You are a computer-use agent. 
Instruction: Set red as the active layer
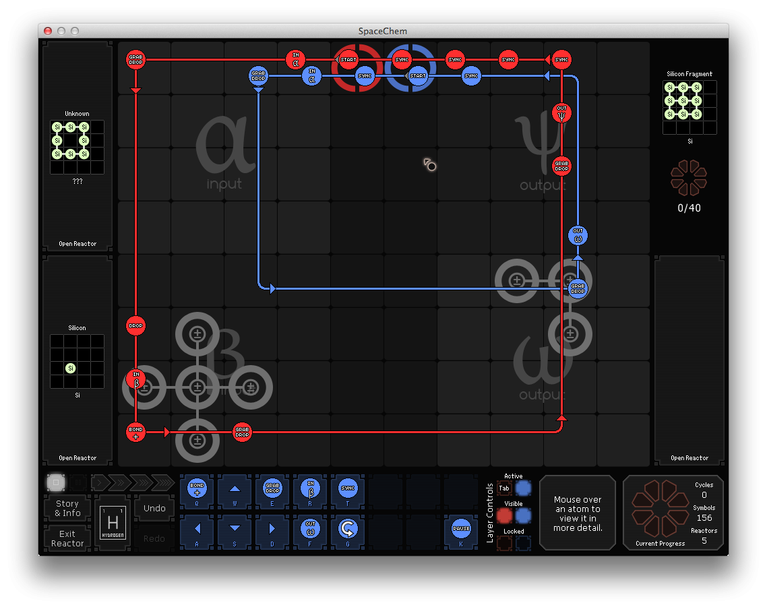pos(504,488)
